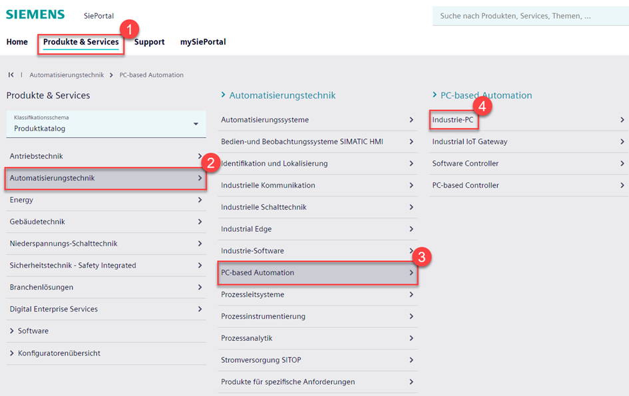Click the arrow beside Automatisierungssysteme
This screenshot has height=396, width=629.
411,120
